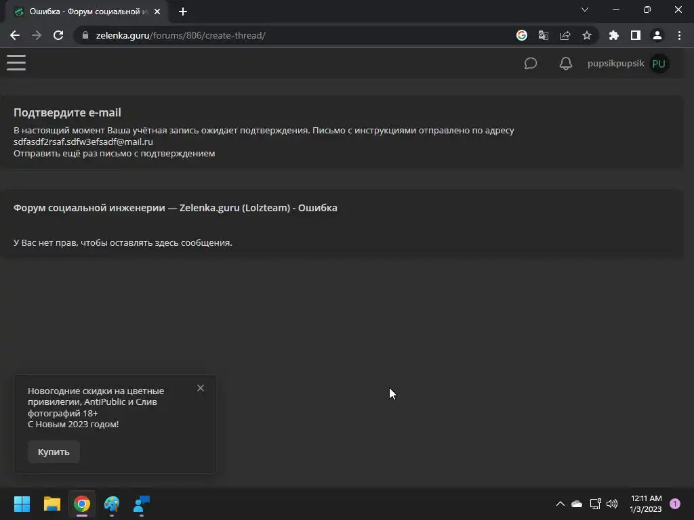Open the network status tray icon

click(x=595, y=504)
